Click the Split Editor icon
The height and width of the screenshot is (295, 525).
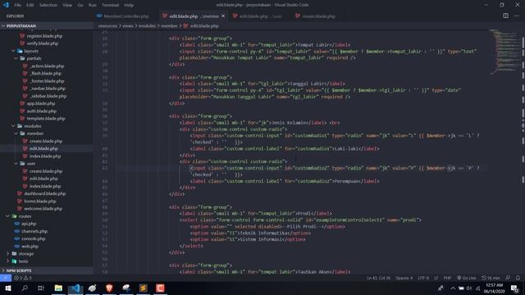tap(505, 16)
